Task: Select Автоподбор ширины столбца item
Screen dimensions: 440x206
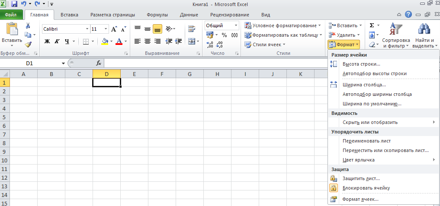Action: pos(383,94)
